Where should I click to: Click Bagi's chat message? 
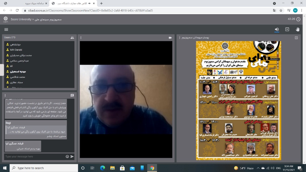click(36, 129)
